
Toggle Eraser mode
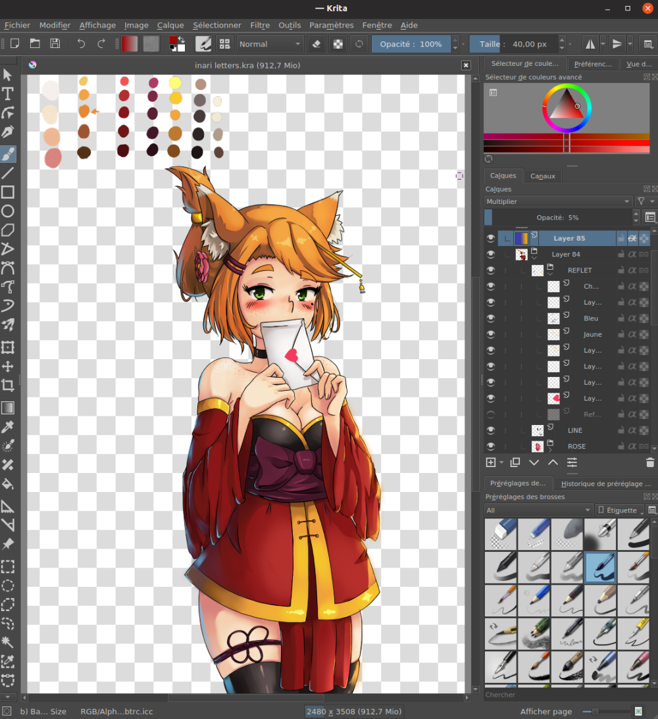pyautogui.click(x=316, y=44)
